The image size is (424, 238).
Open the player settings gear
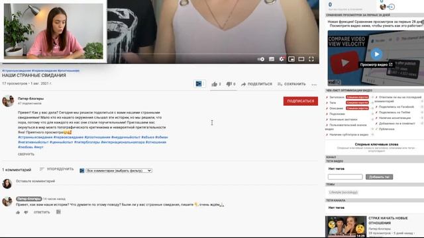point(282,59)
